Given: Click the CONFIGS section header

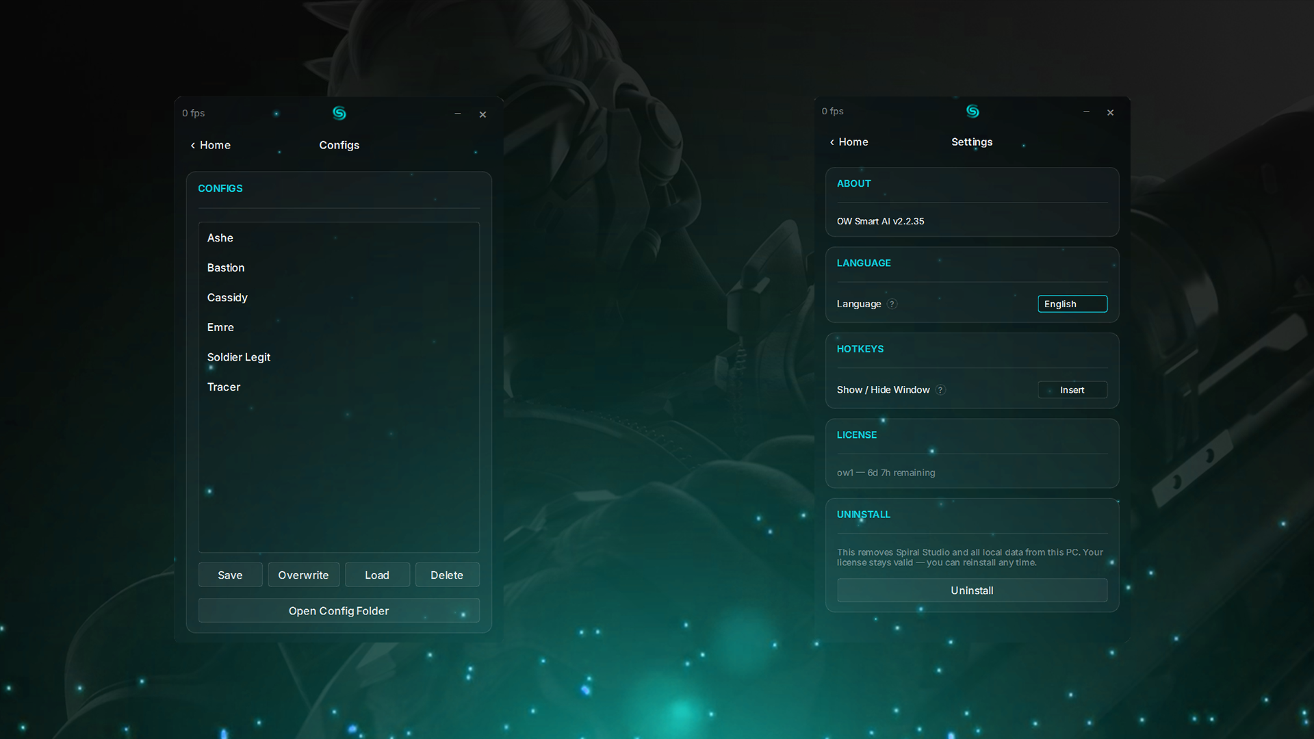Looking at the screenshot, I should click(220, 188).
